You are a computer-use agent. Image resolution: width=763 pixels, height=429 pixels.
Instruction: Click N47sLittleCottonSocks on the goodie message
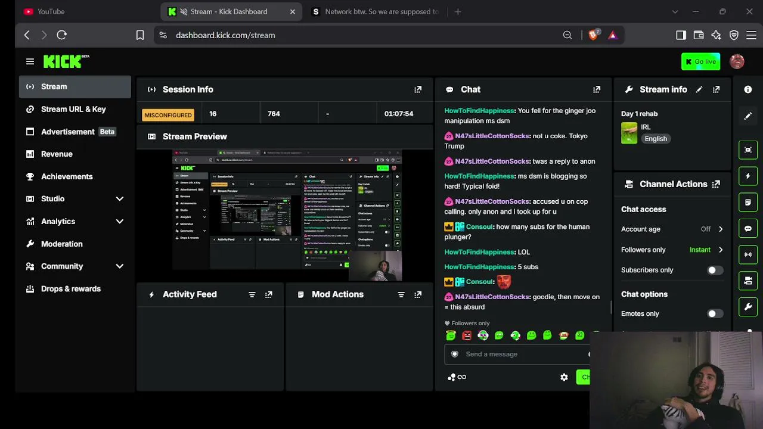(x=492, y=297)
